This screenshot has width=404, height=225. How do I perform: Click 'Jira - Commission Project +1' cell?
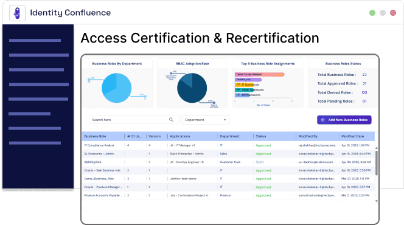click(189, 195)
